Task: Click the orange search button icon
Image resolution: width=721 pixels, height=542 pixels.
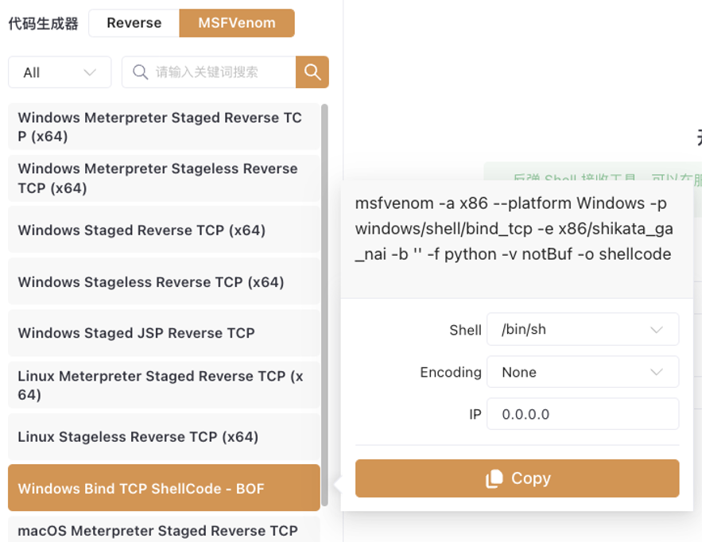Action: (312, 72)
